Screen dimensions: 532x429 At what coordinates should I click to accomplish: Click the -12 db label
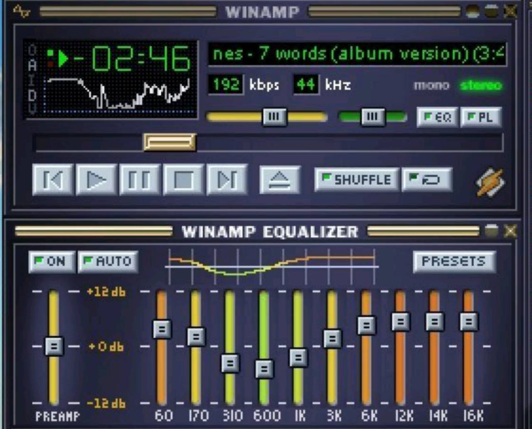coord(106,403)
